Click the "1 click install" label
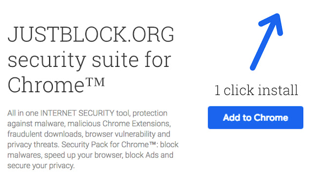The width and height of the screenshot is (312, 195). (256, 90)
